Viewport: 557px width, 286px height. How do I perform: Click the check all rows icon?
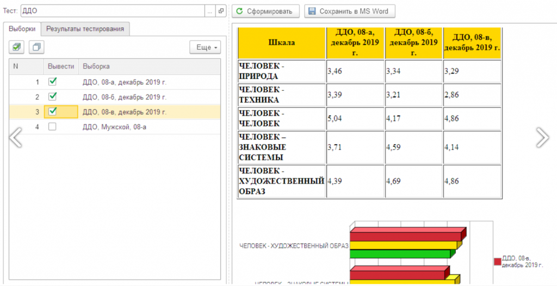[17, 47]
